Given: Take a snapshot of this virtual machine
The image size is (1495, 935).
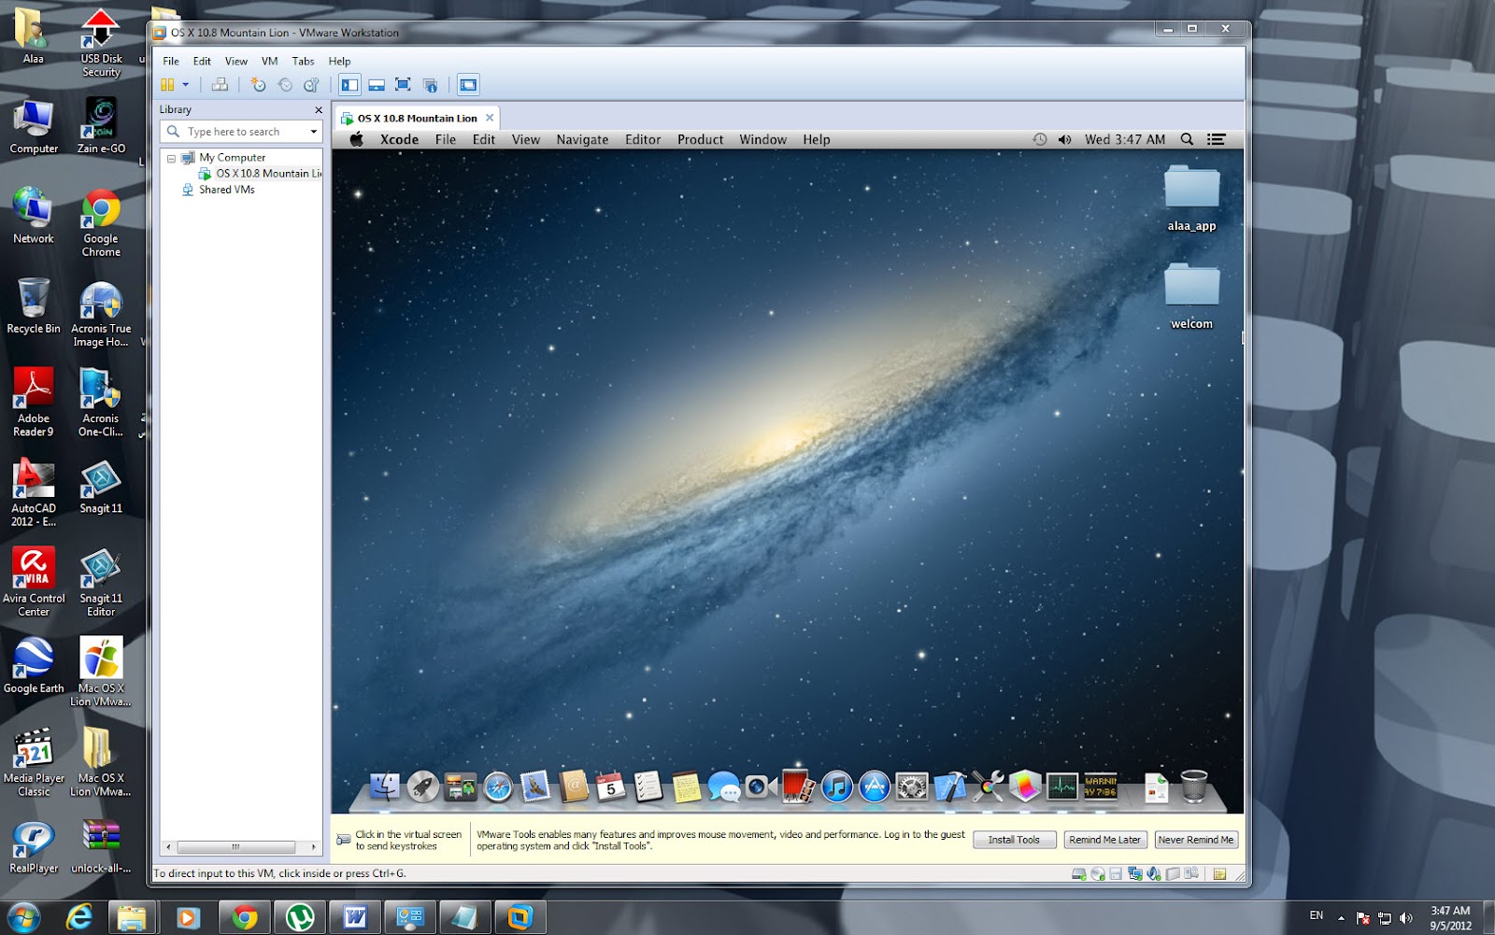Looking at the screenshot, I should 259,85.
